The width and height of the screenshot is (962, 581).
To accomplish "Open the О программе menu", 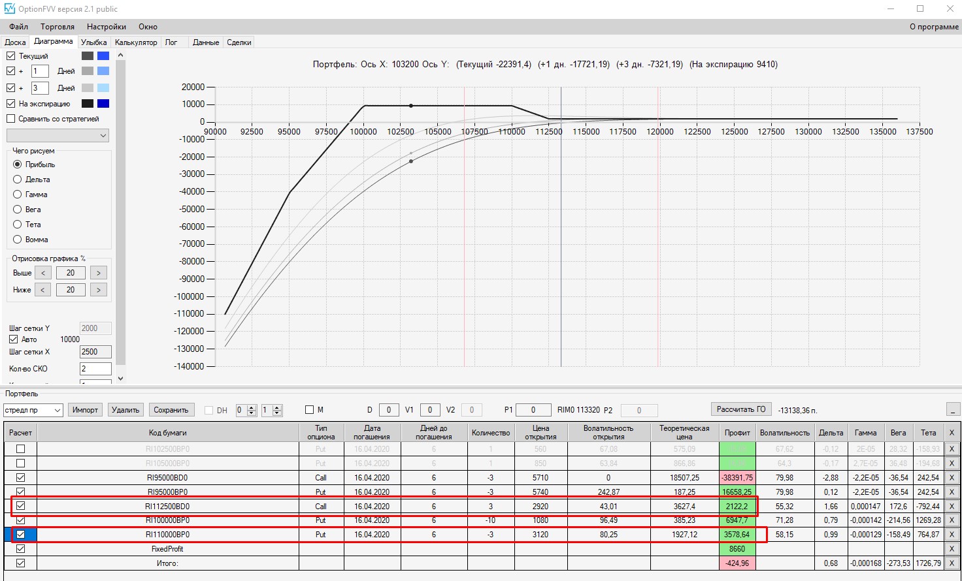I will coord(935,27).
